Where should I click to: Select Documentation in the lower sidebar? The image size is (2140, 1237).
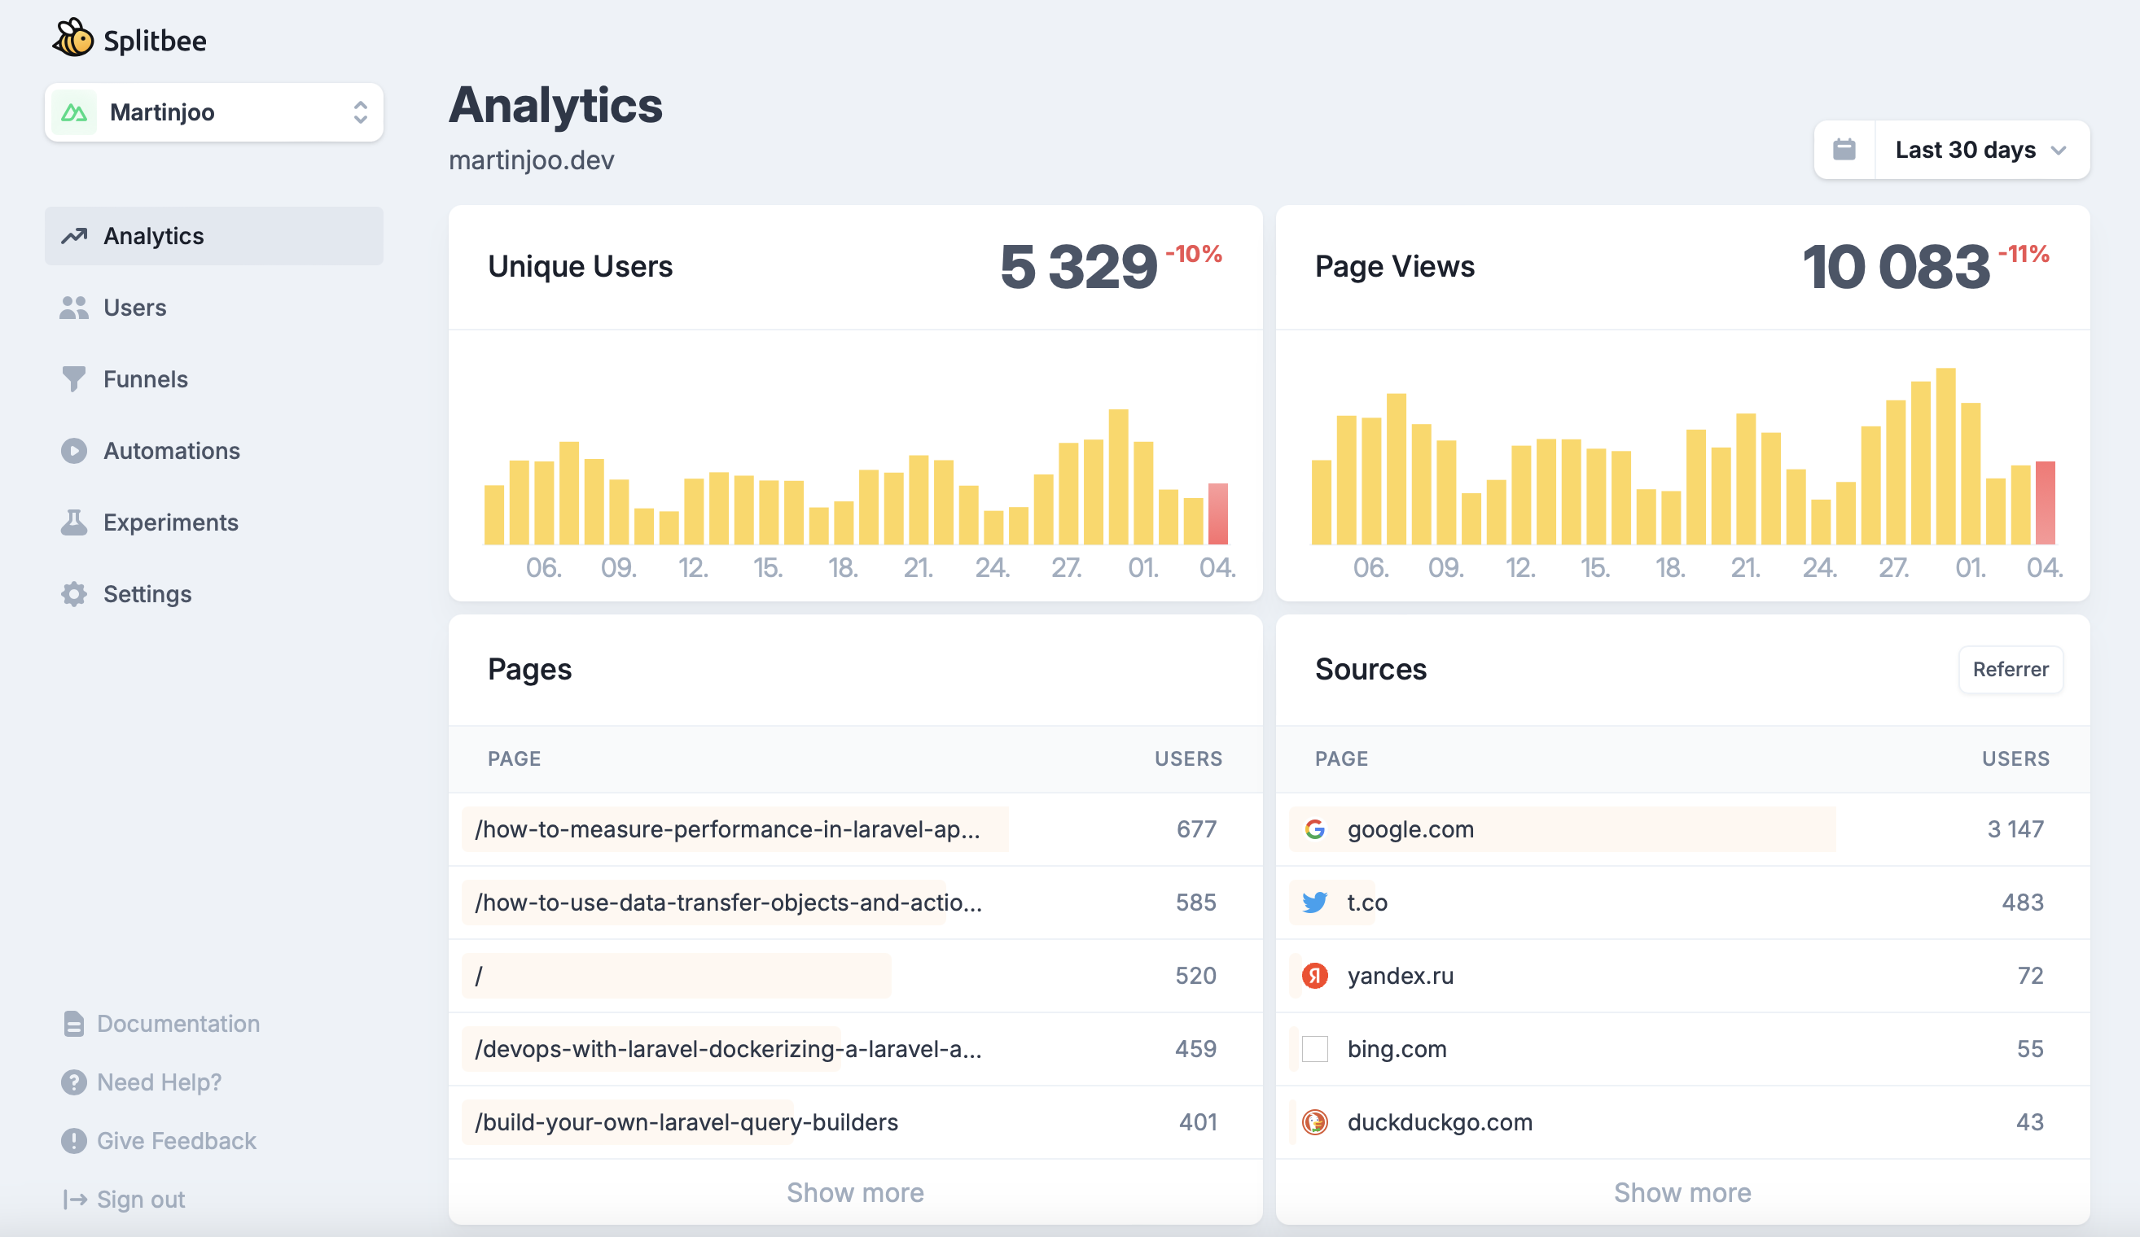coord(178,1023)
